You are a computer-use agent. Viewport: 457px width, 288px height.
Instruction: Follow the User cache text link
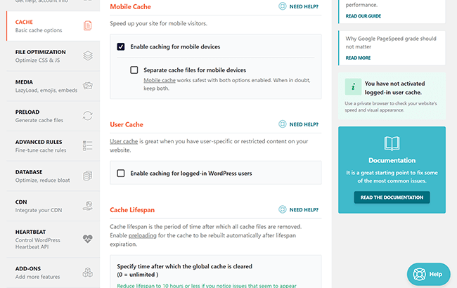click(x=124, y=141)
